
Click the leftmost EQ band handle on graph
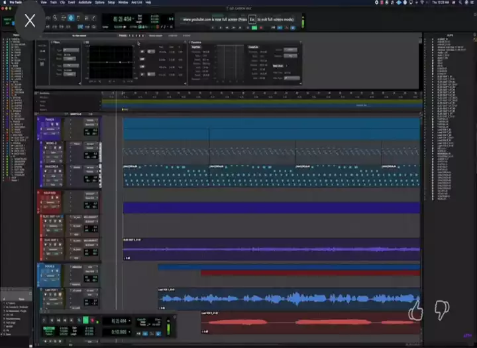pos(107,62)
